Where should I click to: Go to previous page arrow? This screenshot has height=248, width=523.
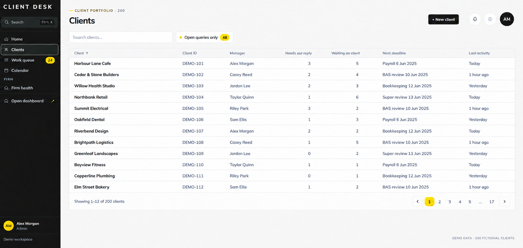[418, 201]
